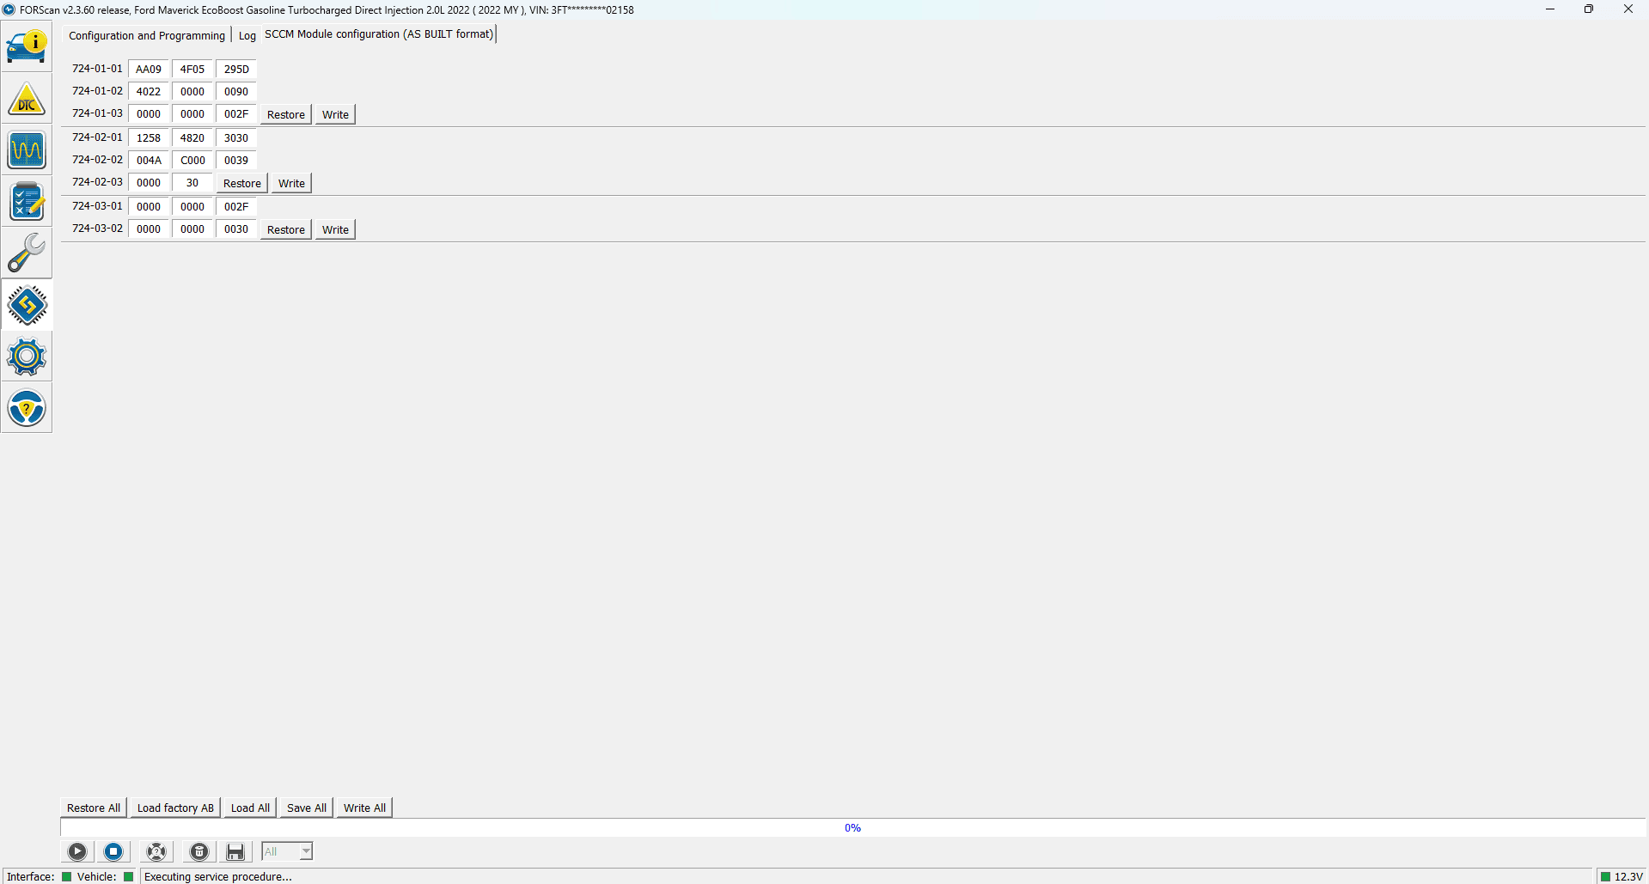Click the lifebuoy-style toolbar icon
This screenshot has width=1649, height=884.
point(156,851)
